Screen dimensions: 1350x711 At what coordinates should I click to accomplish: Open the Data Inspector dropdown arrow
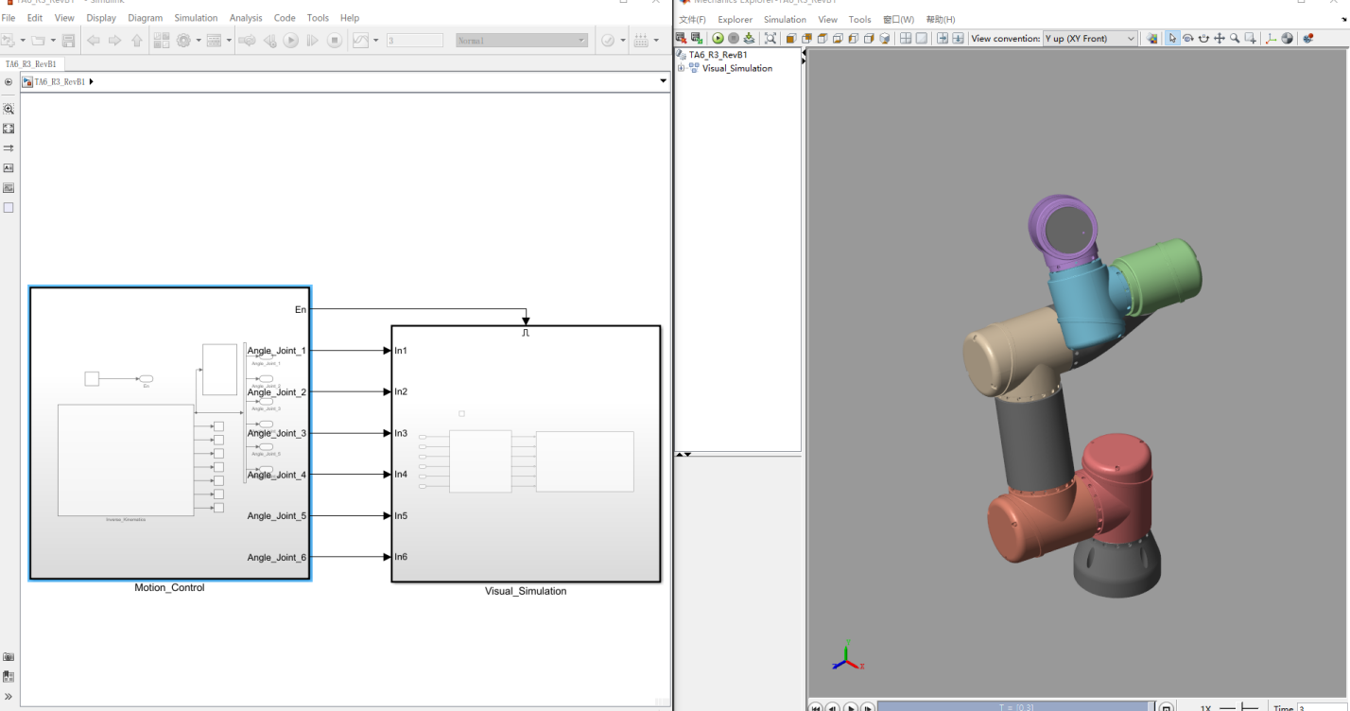[x=375, y=41]
